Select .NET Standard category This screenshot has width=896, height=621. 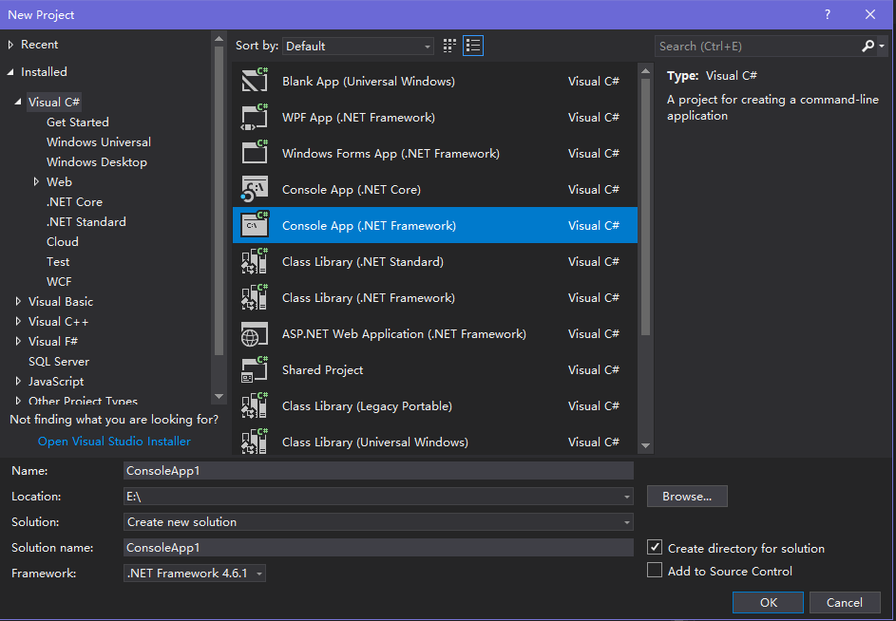[86, 221]
